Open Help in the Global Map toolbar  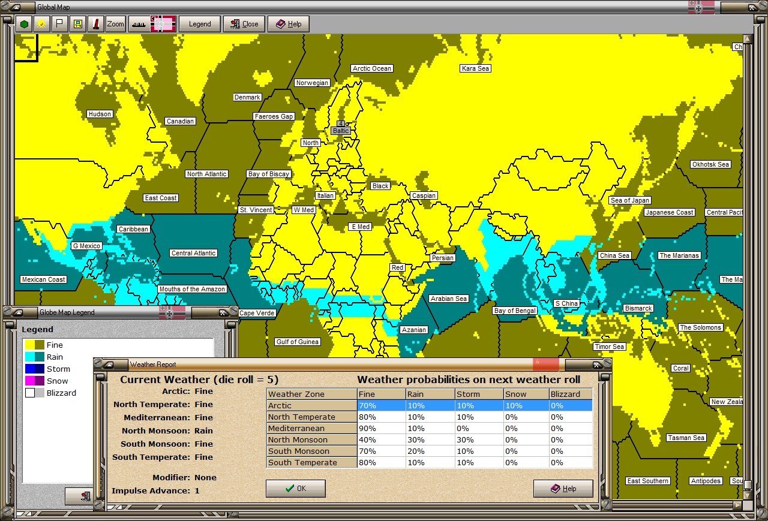(x=289, y=24)
